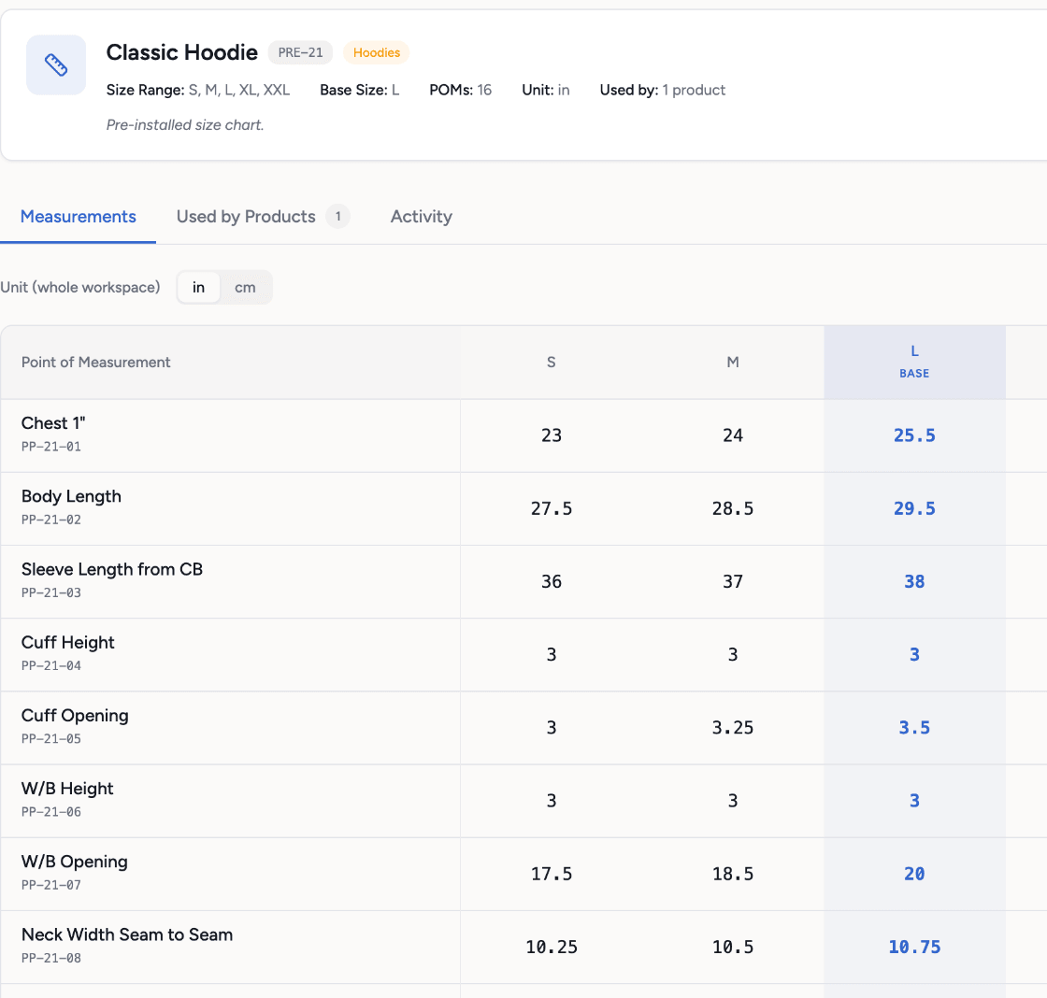Switch unit to centimeters
The image size is (1047, 998).
[245, 287]
